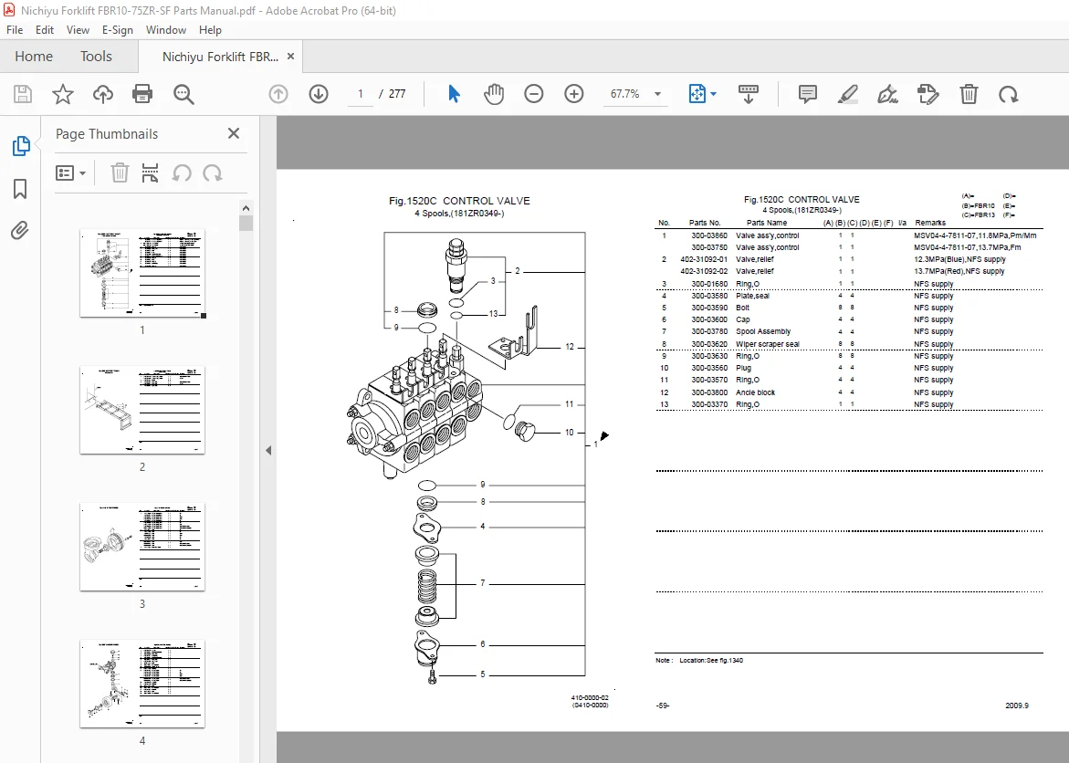Select page 2 thumbnail
The height and width of the screenshot is (763, 1069).
[x=142, y=410]
